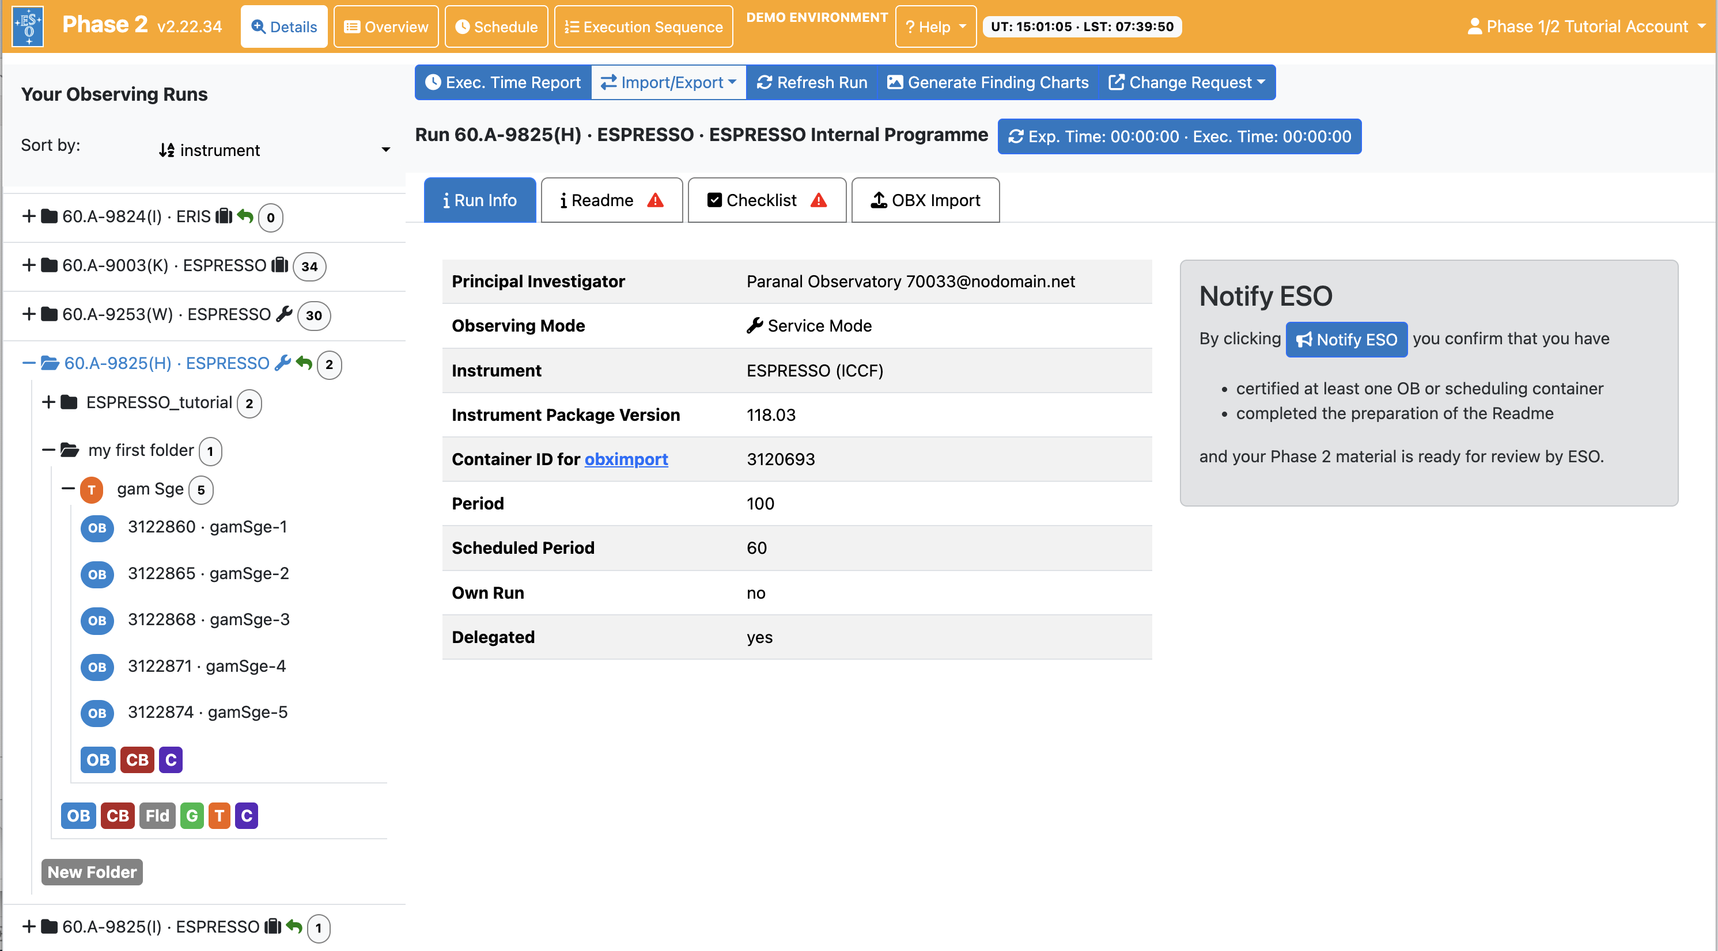
Task: Click the suitcase icon on 60.A-9825(I) run
Action: (x=274, y=927)
